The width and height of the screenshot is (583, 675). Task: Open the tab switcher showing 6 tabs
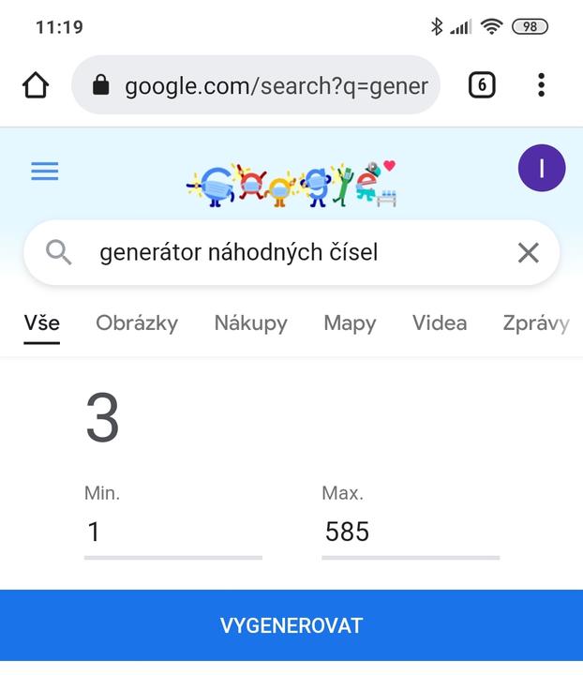[481, 85]
